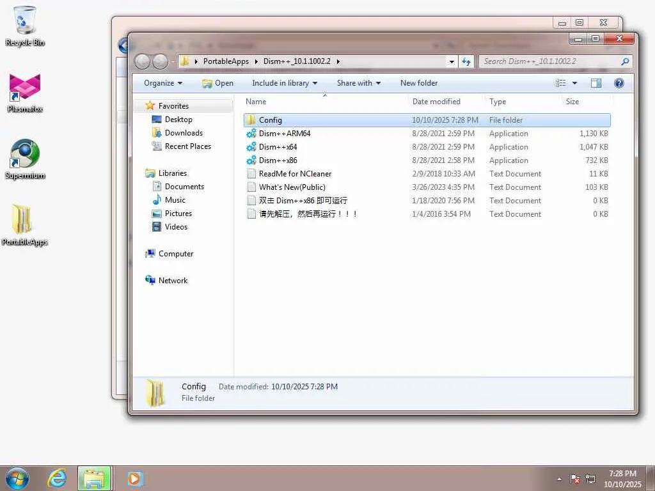Click the Config date modified value in details pane

coord(304,387)
